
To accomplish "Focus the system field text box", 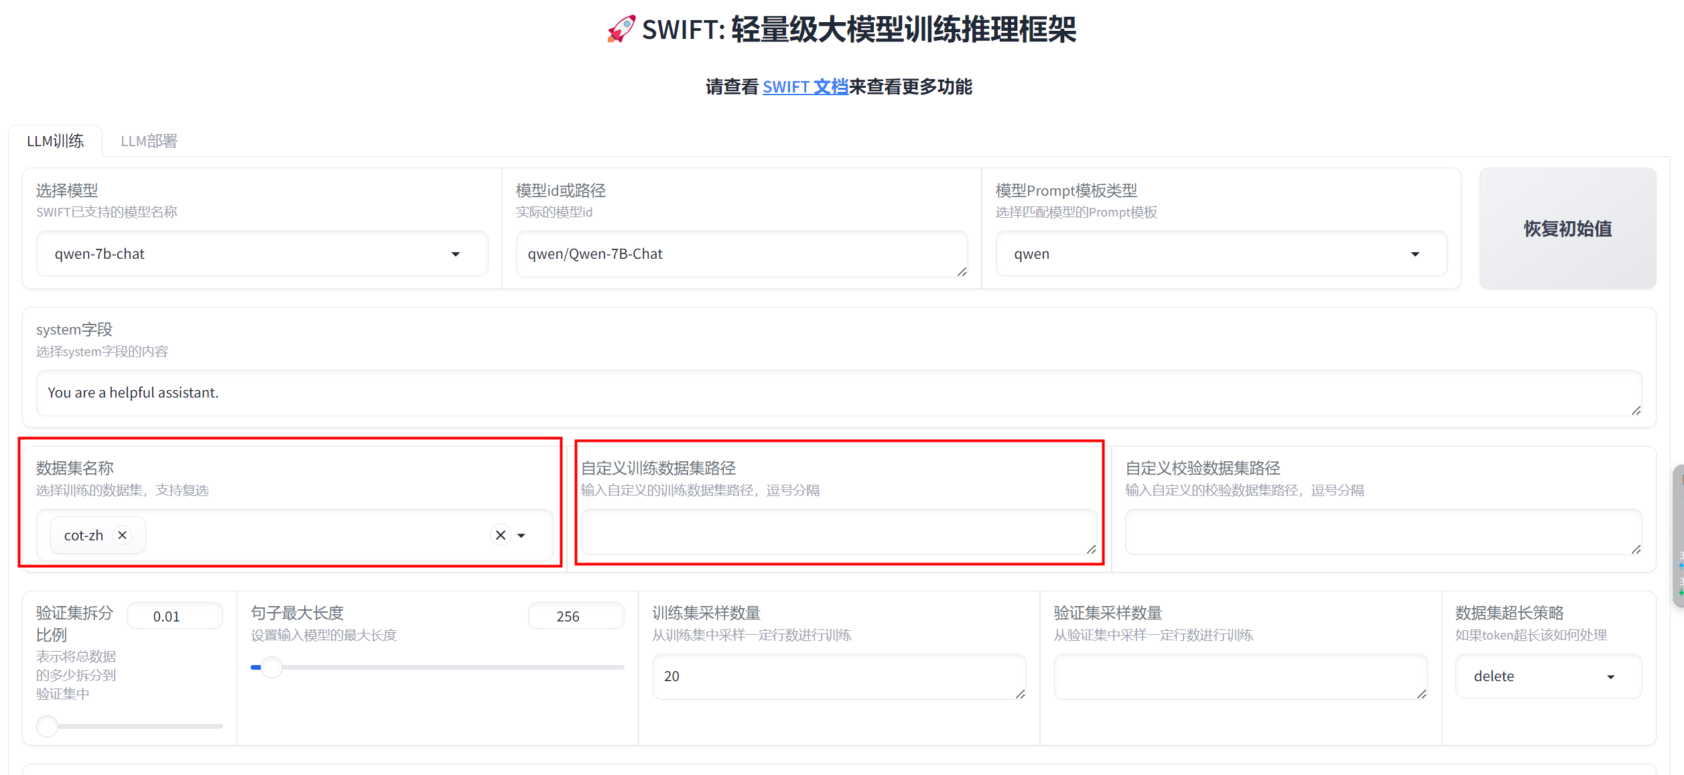I will pyautogui.click(x=838, y=393).
